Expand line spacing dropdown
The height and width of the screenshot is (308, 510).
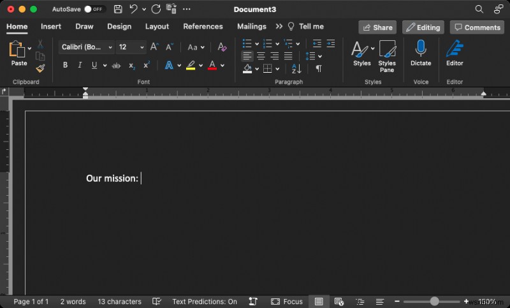pos(320,56)
